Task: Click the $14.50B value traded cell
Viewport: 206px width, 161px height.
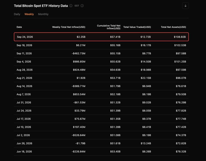Action: [146, 62]
